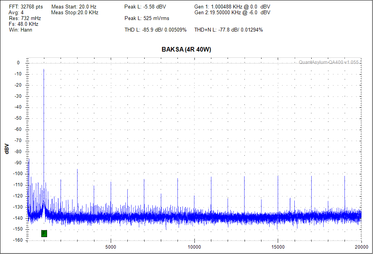The height and width of the screenshot is (254, 373).
Task: Click the -100 y-axis tick label
Action: (17, 174)
